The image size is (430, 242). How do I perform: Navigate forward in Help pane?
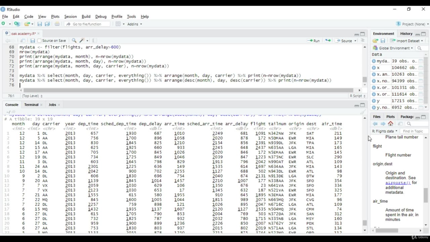383,124
